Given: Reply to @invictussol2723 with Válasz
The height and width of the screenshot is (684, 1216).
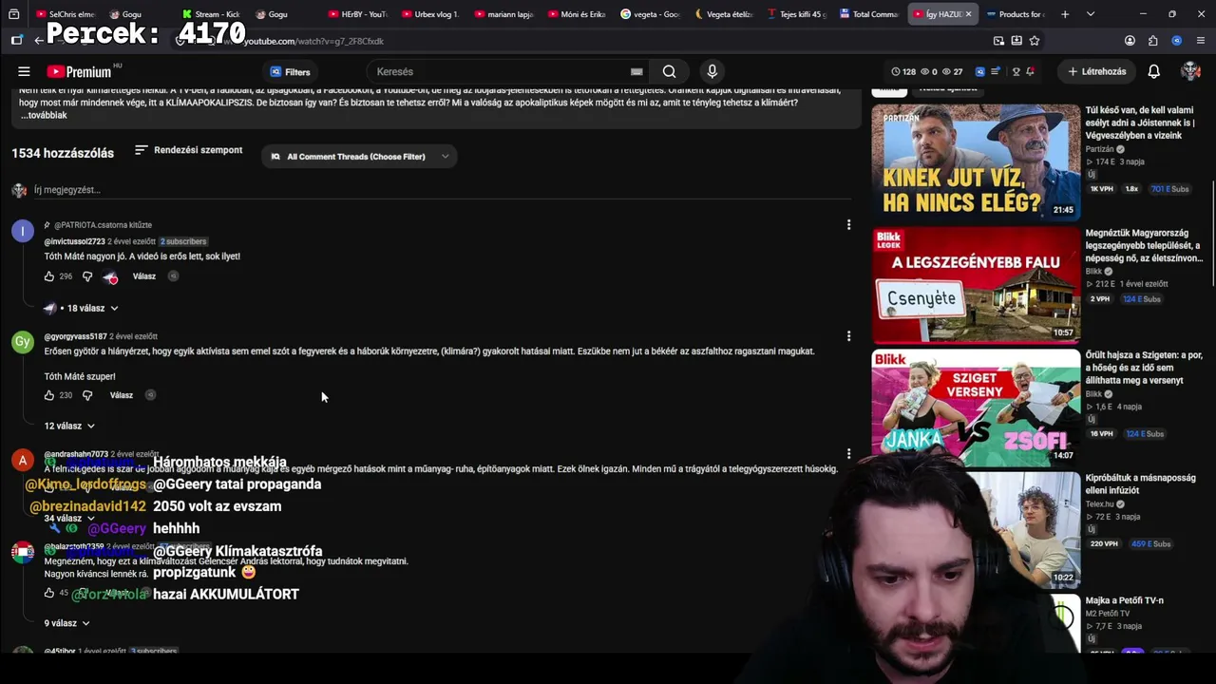Looking at the screenshot, I should (x=144, y=276).
